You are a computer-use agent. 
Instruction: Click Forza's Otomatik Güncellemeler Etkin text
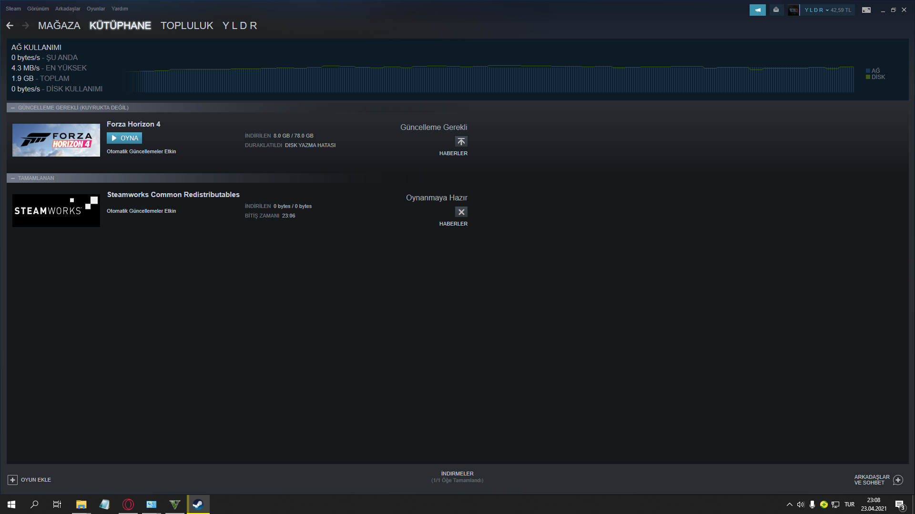tap(141, 151)
